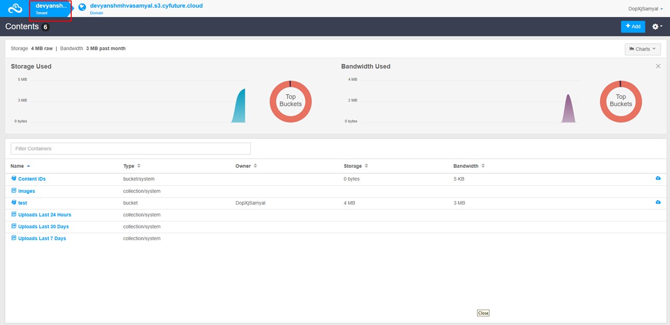The height and width of the screenshot is (325, 670).
Task: Open the settings gear dropdown
Action: click(x=657, y=27)
